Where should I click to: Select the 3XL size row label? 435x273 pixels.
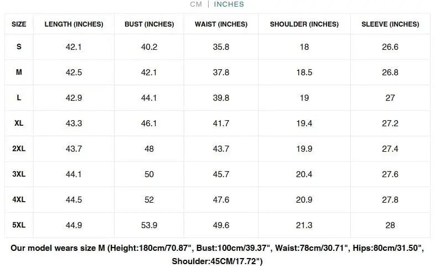19,174
